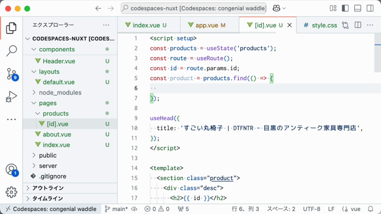Viewport: 381px width, 214px height.
Task: Switch to the style.css tab
Action: coord(320,25)
